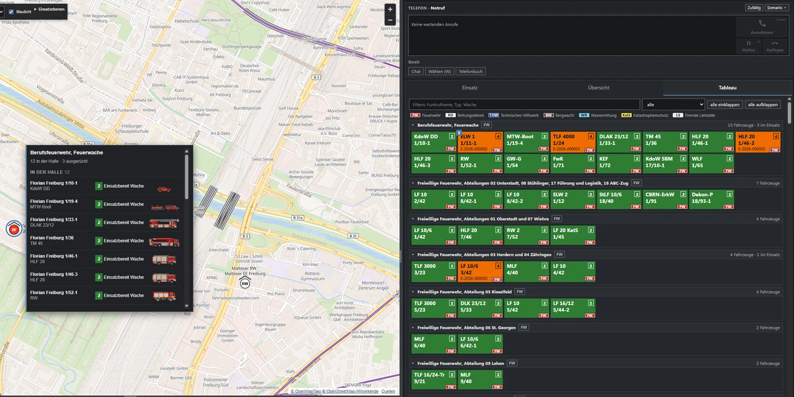Click the Malteser RW station marker on map
This screenshot has height=397, width=794.
tap(245, 283)
